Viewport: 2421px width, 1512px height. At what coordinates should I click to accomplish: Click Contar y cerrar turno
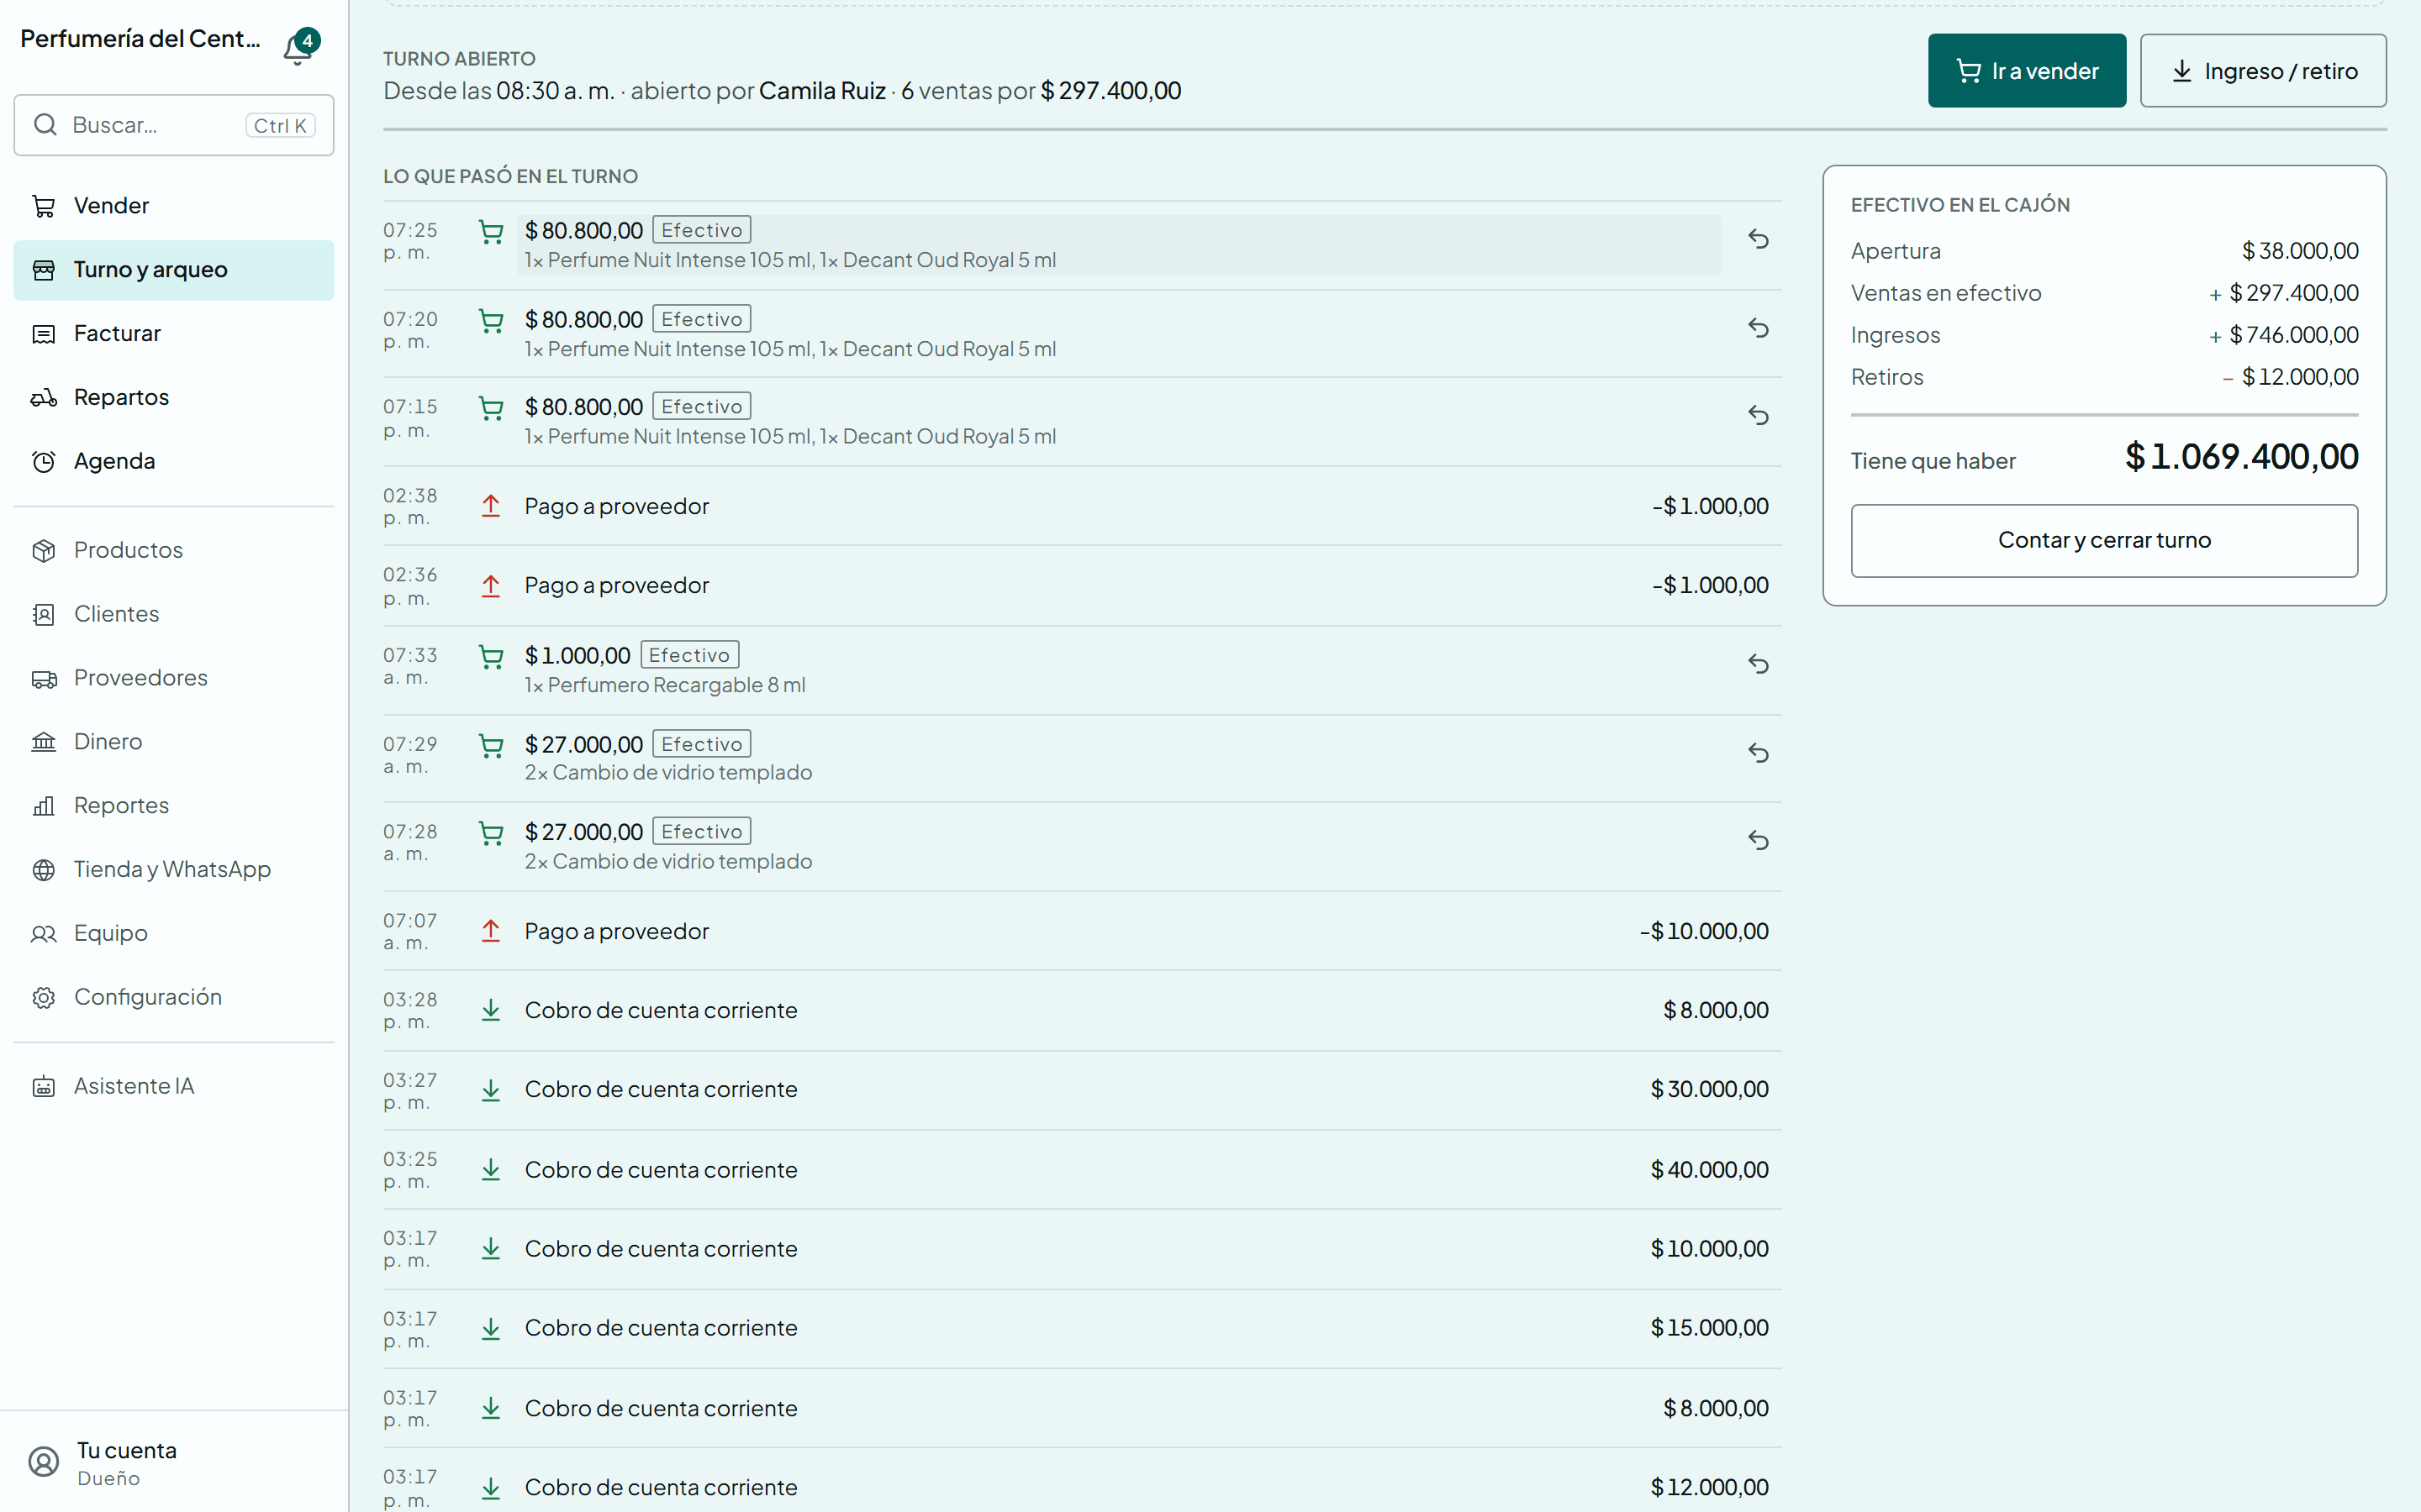2104,541
